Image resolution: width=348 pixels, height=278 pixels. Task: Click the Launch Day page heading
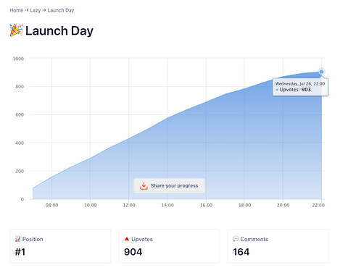(59, 31)
